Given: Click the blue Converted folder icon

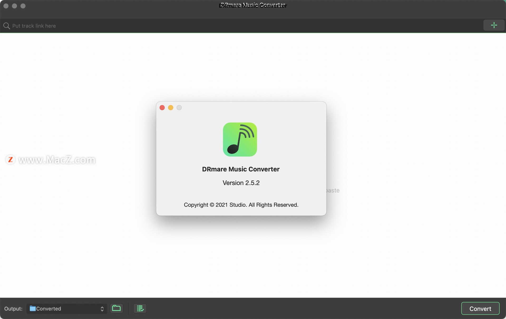Looking at the screenshot, I should pos(32,308).
